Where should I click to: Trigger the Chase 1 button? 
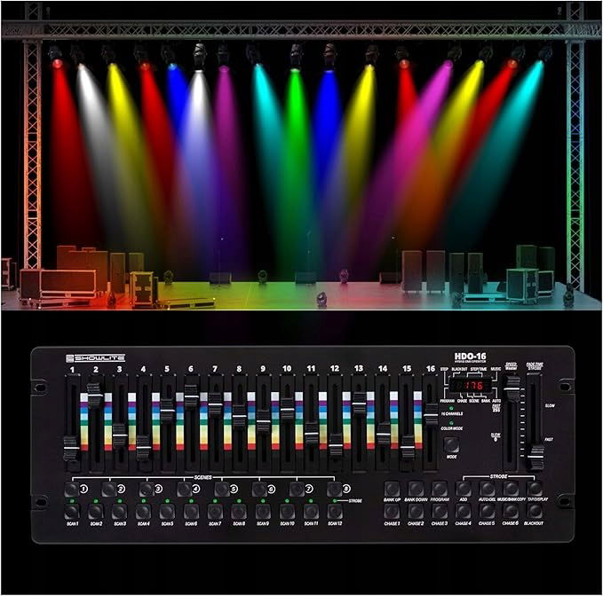click(x=392, y=511)
